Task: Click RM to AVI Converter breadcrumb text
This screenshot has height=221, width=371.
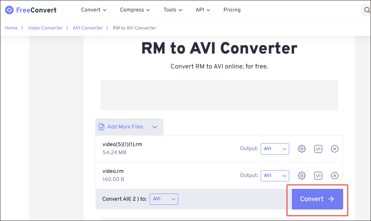Action: coord(134,28)
